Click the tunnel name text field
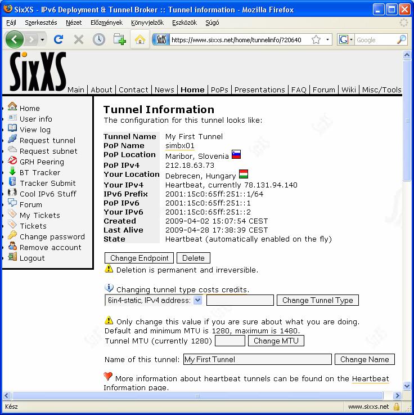This screenshot has height=415, width=414. (x=258, y=359)
